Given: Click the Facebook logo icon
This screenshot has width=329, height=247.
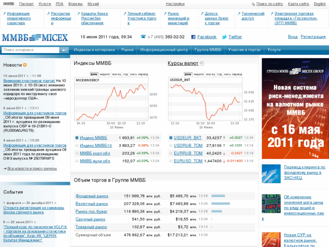Looking at the screenshot, I should pos(193,37).
